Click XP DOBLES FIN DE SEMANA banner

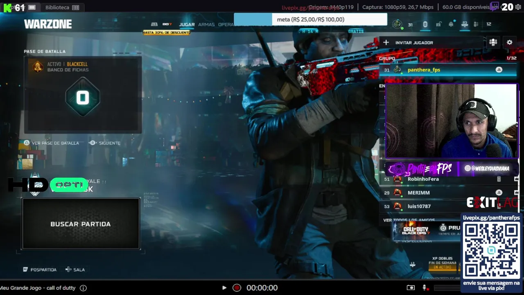click(x=442, y=263)
